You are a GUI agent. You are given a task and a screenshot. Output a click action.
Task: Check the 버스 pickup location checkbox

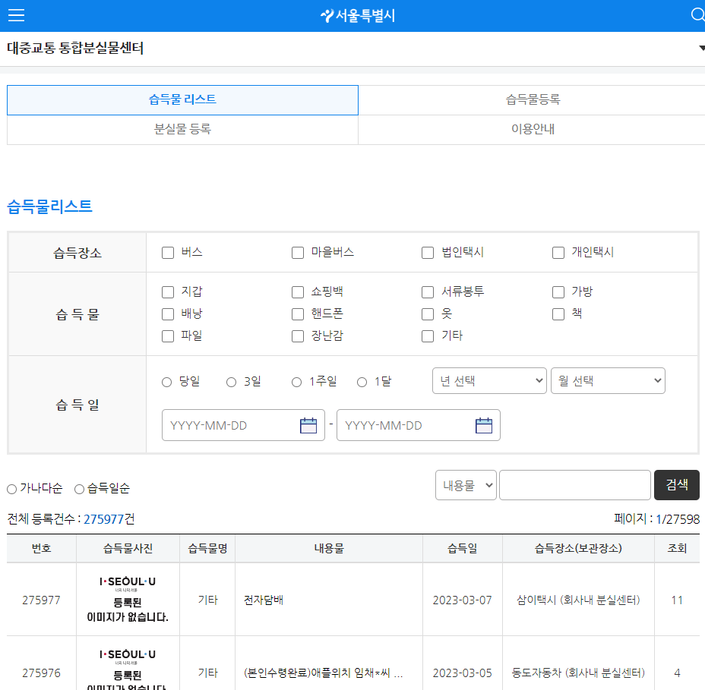pyautogui.click(x=167, y=253)
